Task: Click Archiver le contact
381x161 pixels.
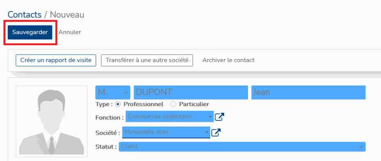Action: click(228, 60)
